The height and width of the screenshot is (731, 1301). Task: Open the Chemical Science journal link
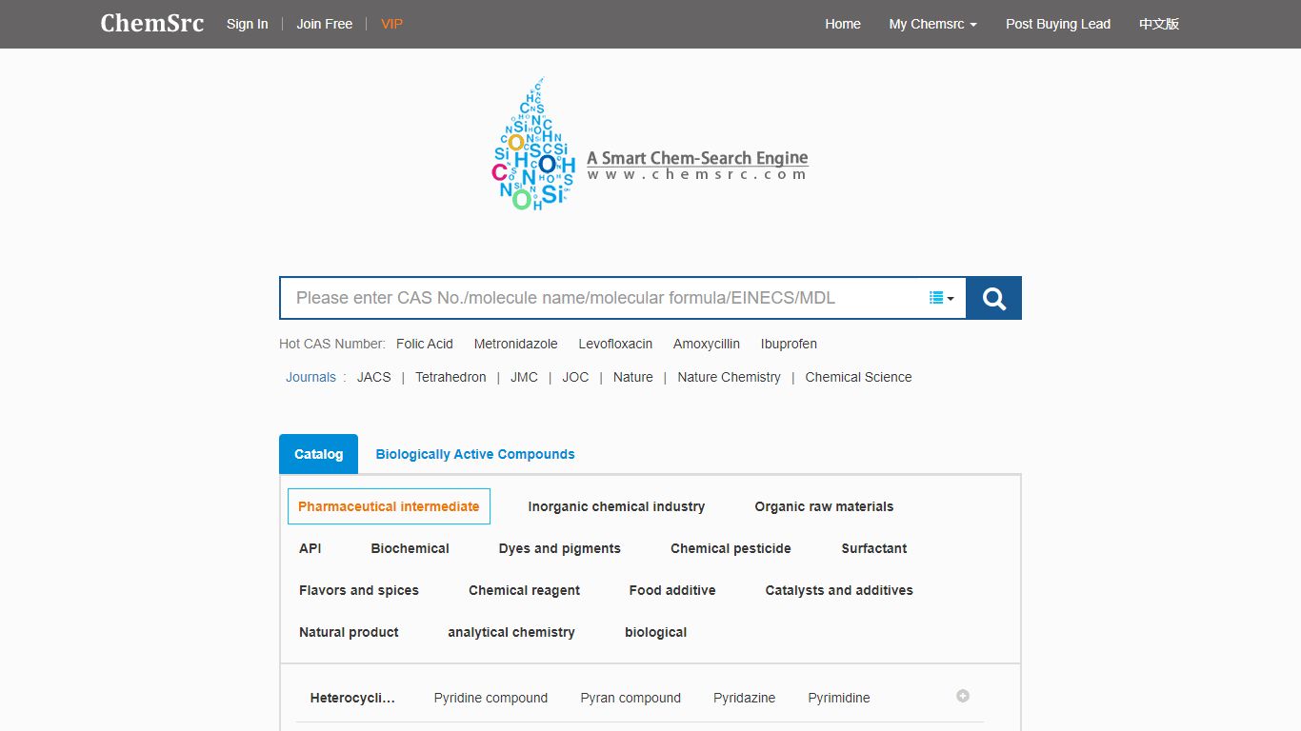pyautogui.click(x=858, y=377)
